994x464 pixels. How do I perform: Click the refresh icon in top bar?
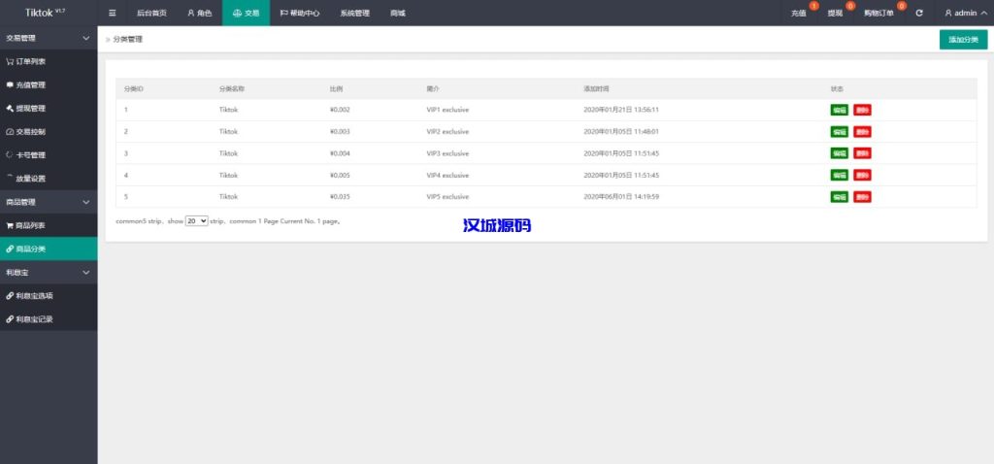coord(919,14)
